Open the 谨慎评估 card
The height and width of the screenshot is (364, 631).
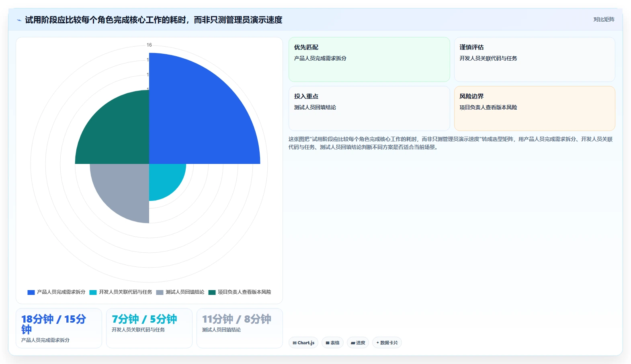pos(535,59)
